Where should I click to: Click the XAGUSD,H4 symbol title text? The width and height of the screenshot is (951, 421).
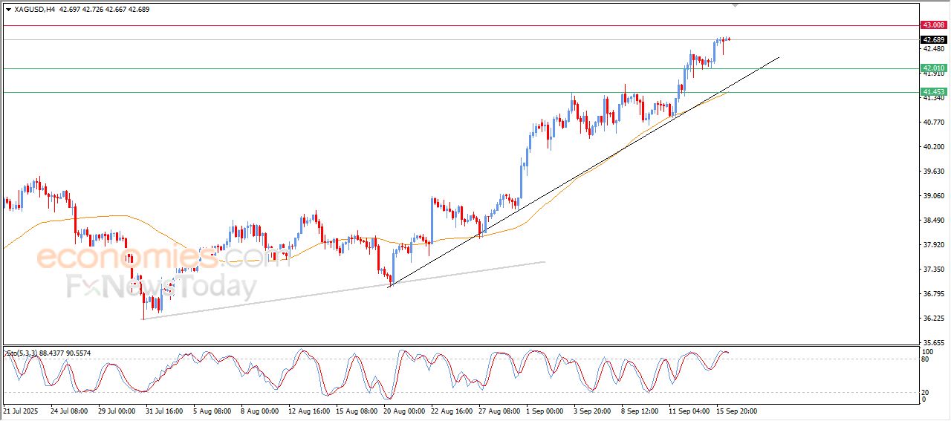[34, 10]
